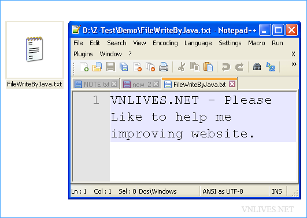Open the Plugins menu

83,54
